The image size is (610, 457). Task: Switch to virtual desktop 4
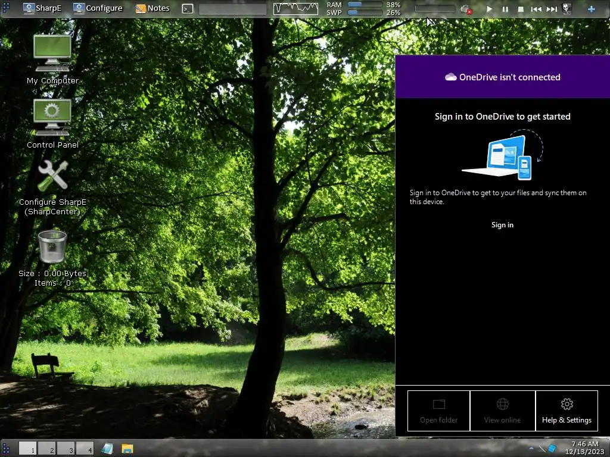(x=85, y=448)
